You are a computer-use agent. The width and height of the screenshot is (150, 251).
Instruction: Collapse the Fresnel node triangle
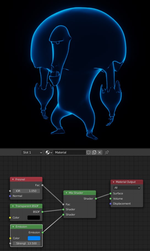point(13,179)
